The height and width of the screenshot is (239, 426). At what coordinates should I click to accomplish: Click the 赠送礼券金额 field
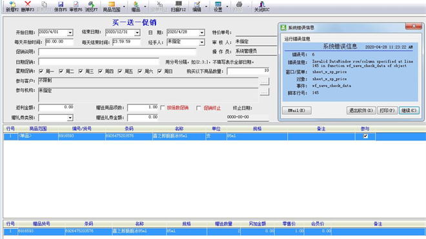pyautogui.click(x=143, y=117)
